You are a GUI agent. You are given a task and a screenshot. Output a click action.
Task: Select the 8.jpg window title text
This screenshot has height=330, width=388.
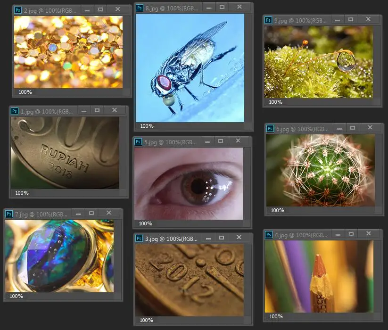coord(172,8)
